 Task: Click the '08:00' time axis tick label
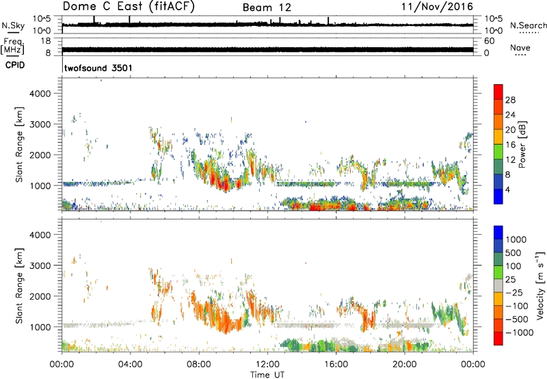coord(199,365)
